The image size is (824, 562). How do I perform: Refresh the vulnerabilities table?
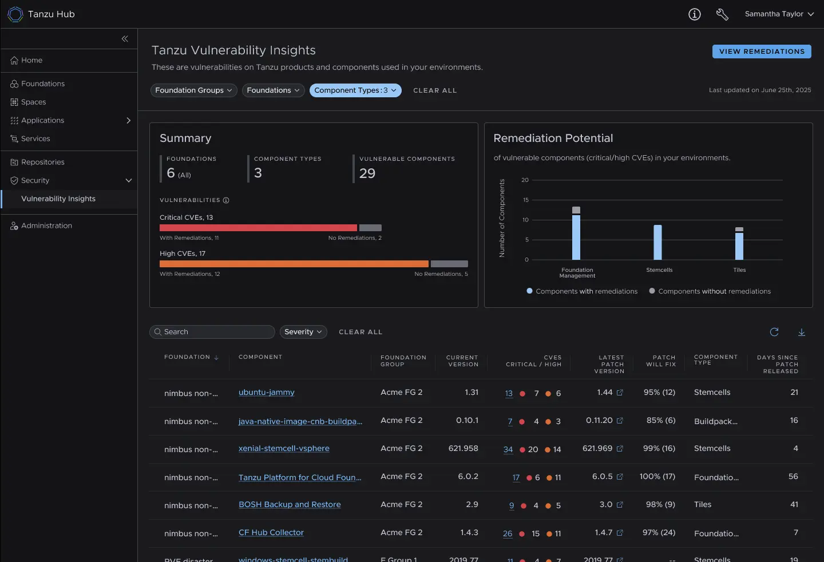[x=774, y=332]
